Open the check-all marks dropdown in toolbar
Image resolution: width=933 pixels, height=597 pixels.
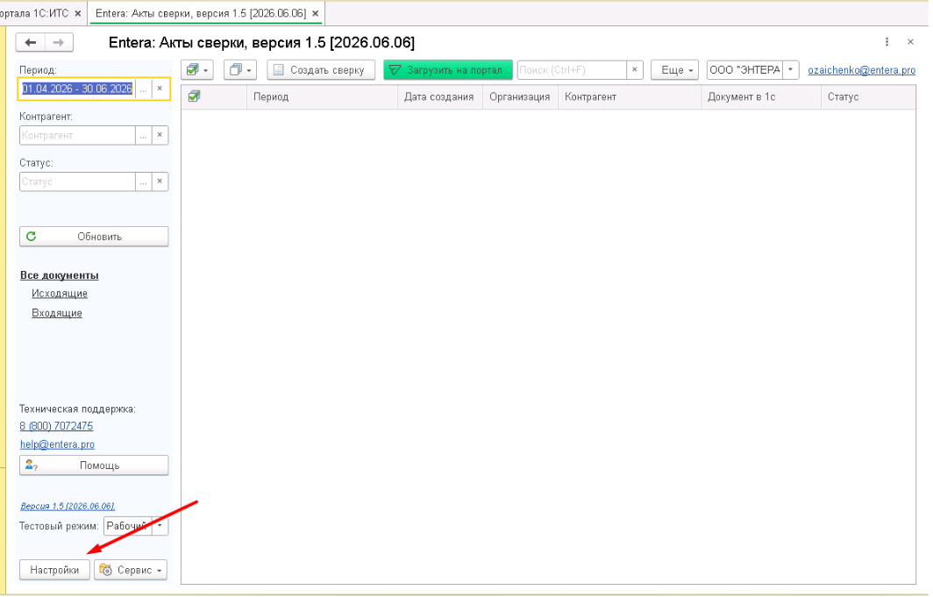click(197, 70)
